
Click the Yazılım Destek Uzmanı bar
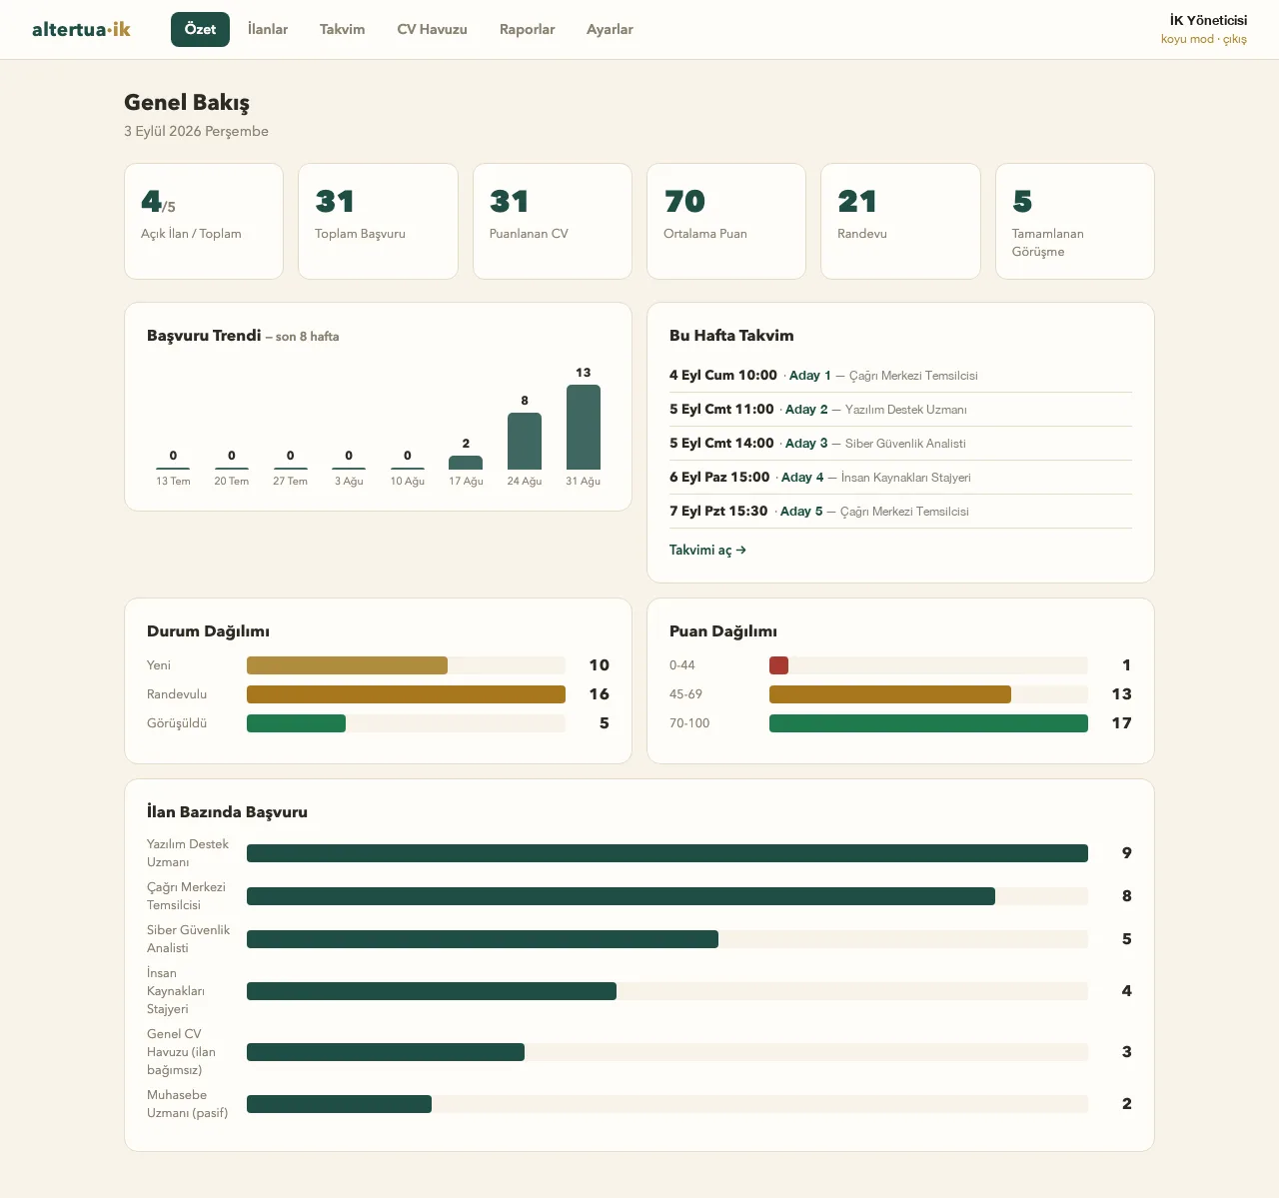(667, 853)
